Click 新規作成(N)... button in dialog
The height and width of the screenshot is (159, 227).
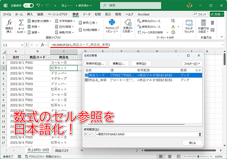tap(95, 64)
